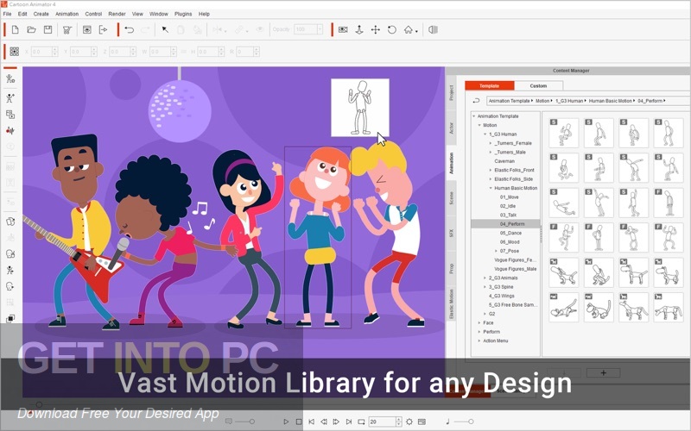Collapse the Human Basic Motion folder
Image resolution: width=691 pixels, height=431 pixels.
pyautogui.click(x=491, y=188)
